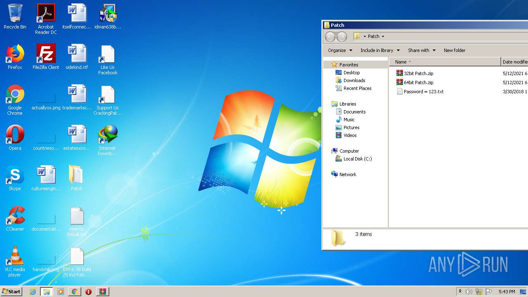
Task: Launch Acrobat Reader DC shortcut
Action: tap(46, 19)
